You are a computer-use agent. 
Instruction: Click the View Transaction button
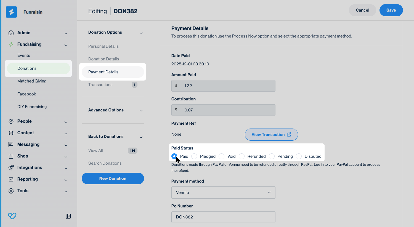coord(271,135)
